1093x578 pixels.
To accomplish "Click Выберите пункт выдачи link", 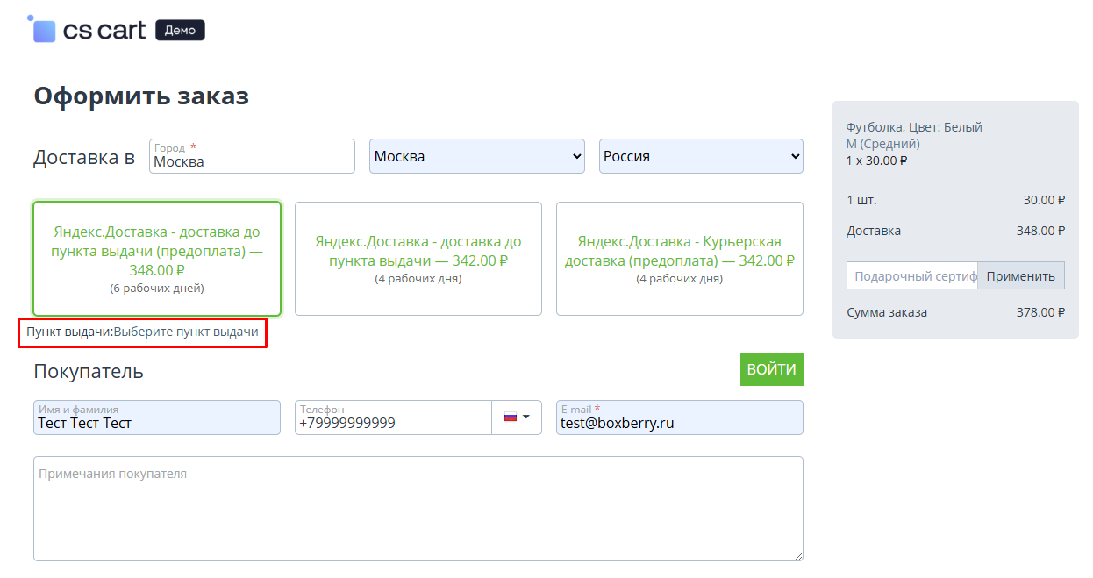I will [186, 332].
